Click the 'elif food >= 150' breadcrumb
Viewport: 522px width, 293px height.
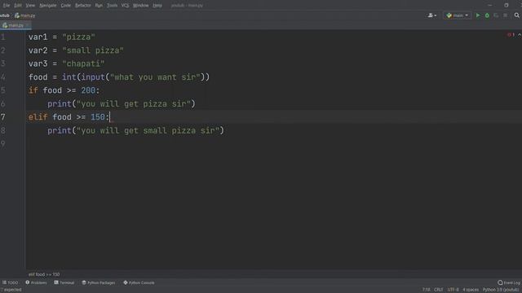click(44, 274)
